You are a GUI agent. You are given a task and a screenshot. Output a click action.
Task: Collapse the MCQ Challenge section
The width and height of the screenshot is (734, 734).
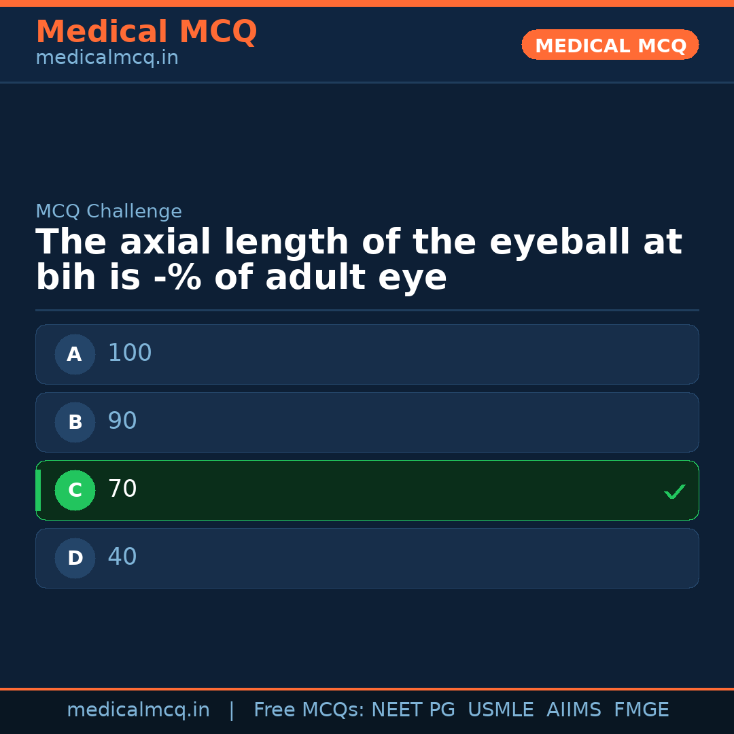[x=109, y=211]
